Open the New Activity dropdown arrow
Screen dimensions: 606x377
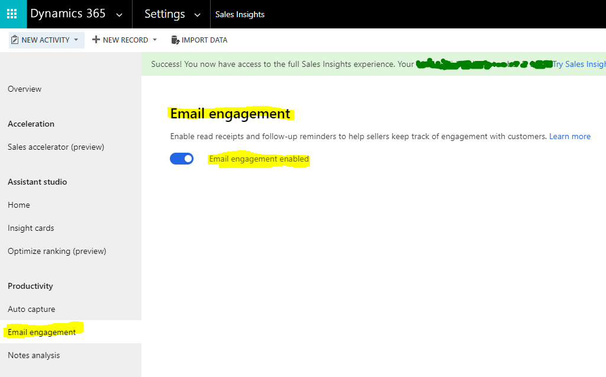click(76, 40)
